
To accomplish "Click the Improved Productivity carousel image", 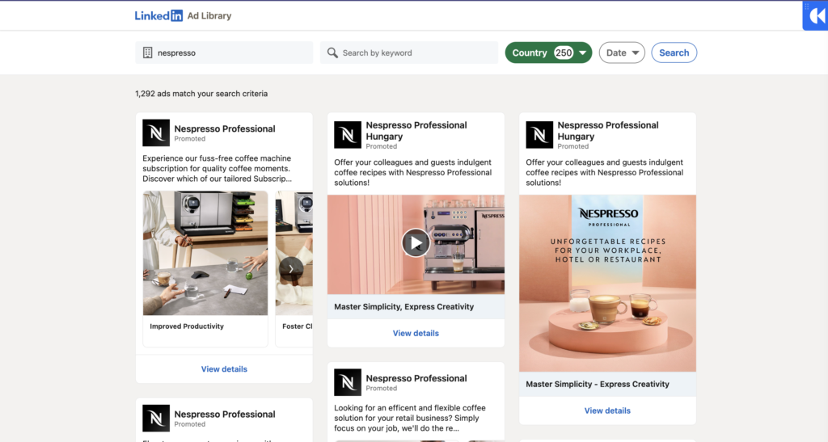I will point(205,253).
